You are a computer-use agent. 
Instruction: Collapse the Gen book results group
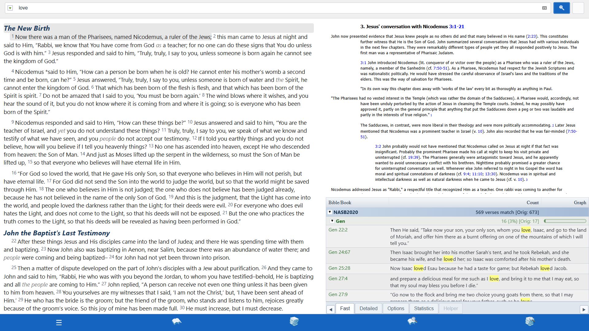click(332, 221)
